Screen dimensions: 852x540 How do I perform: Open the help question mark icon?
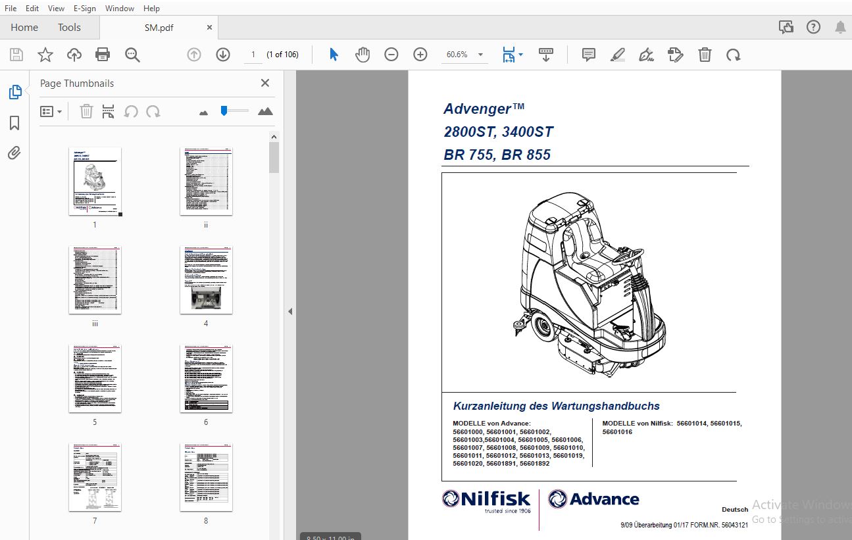point(813,27)
